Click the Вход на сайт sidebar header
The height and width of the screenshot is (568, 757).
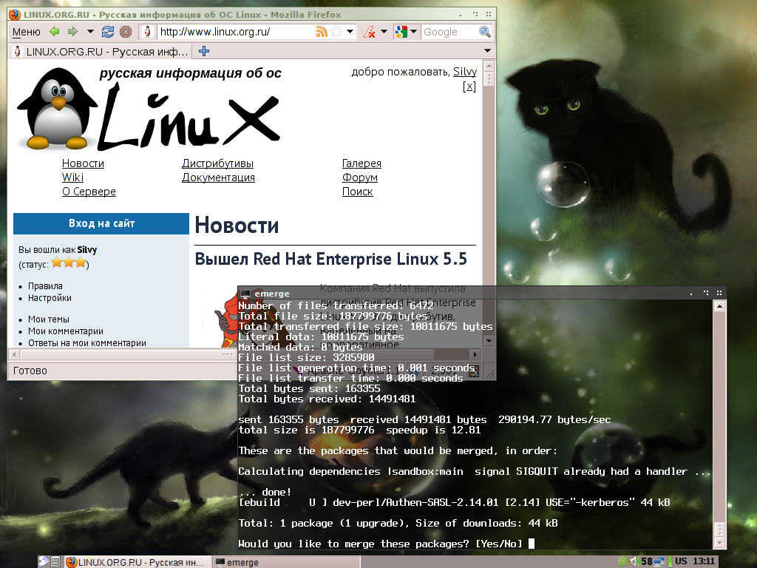click(101, 223)
